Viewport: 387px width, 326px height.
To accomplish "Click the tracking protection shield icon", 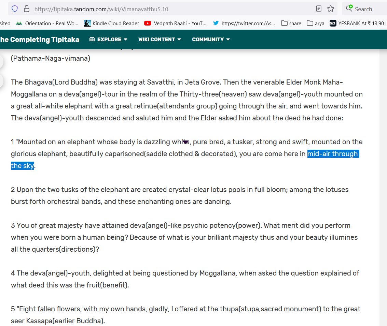I will [15, 9].
